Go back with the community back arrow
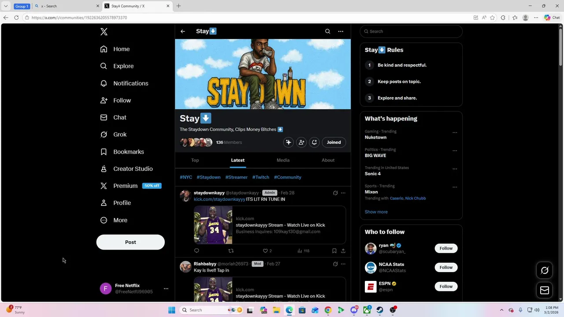The height and width of the screenshot is (317, 564). [183, 31]
